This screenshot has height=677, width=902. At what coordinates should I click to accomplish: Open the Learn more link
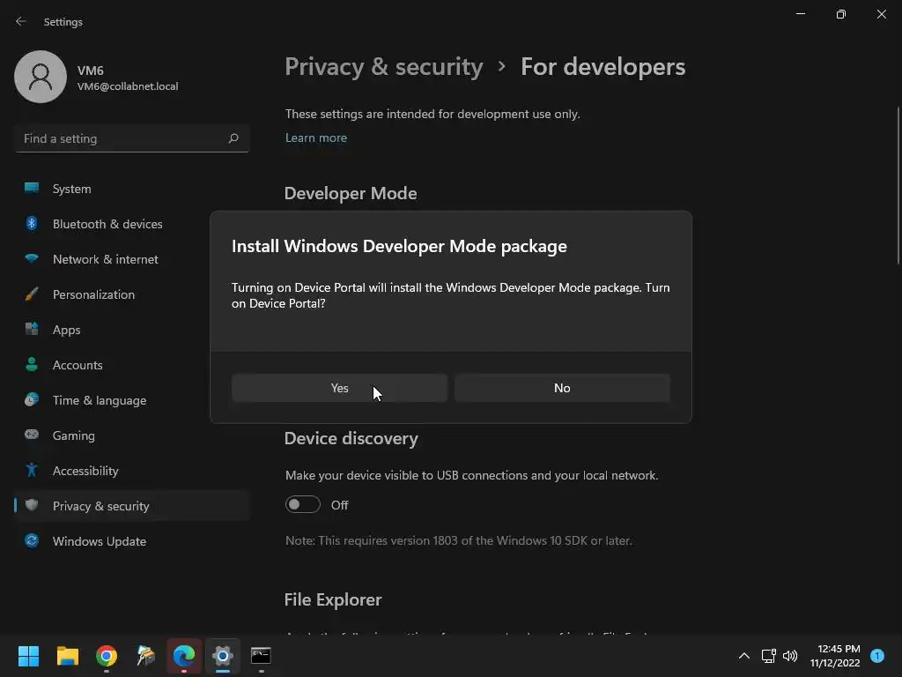tap(316, 138)
